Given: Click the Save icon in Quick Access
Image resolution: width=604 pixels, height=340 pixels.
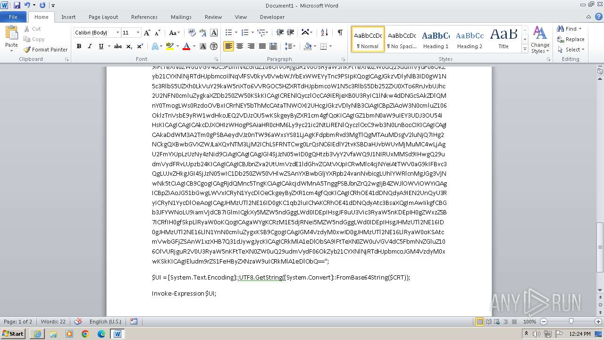Looking at the screenshot, I should (17, 5).
